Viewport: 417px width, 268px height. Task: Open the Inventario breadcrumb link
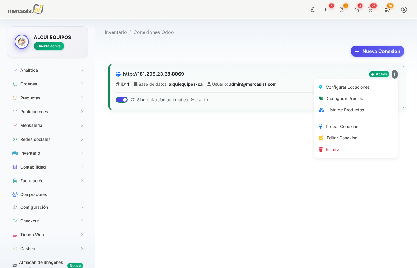(x=116, y=32)
